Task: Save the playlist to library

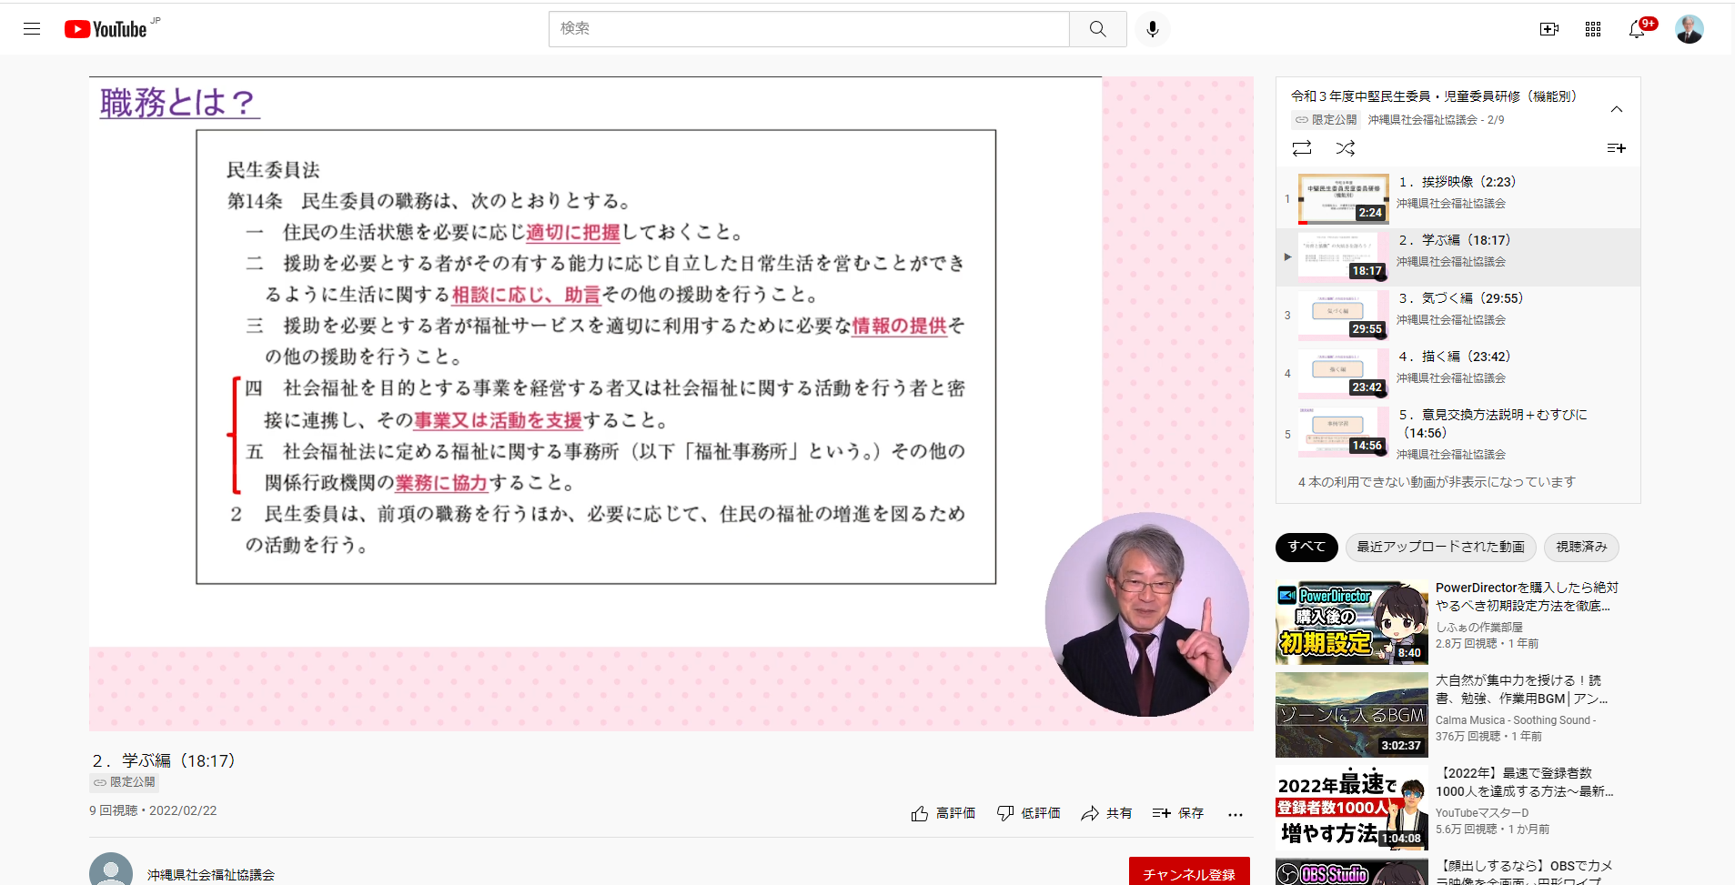Action: click(1617, 148)
